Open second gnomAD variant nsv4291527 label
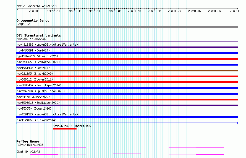 click(x=47, y=114)
